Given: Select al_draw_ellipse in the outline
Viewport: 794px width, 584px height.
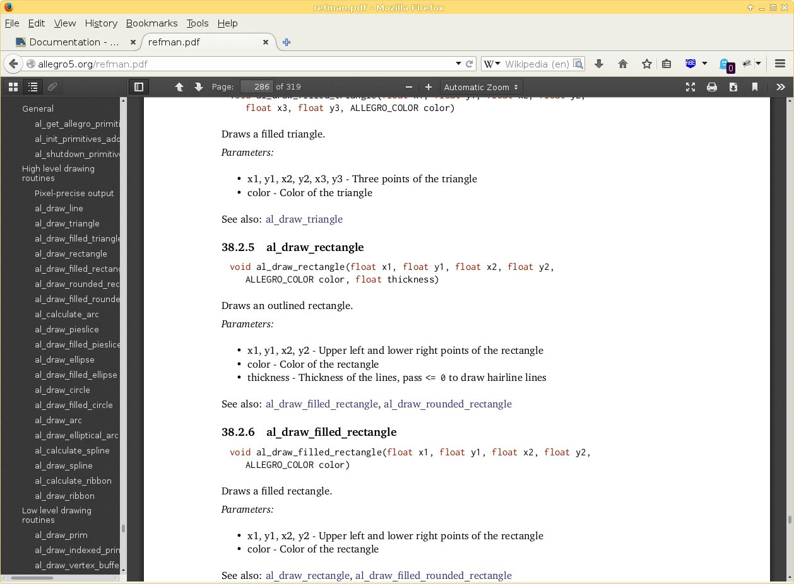Looking at the screenshot, I should [x=64, y=359].
